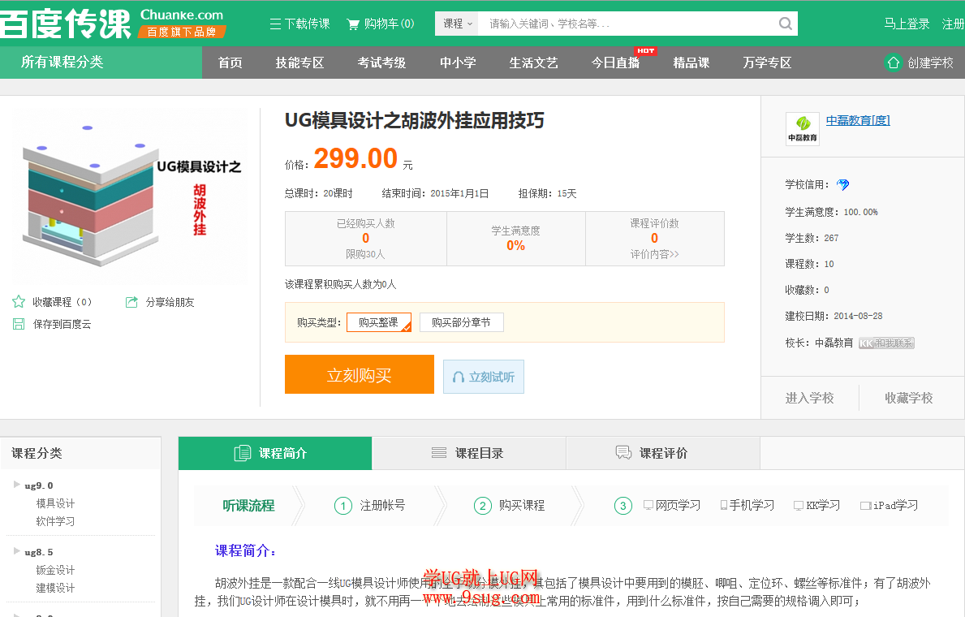
Task: Click the 中磊教育 school logo
Action: [803, 129]
